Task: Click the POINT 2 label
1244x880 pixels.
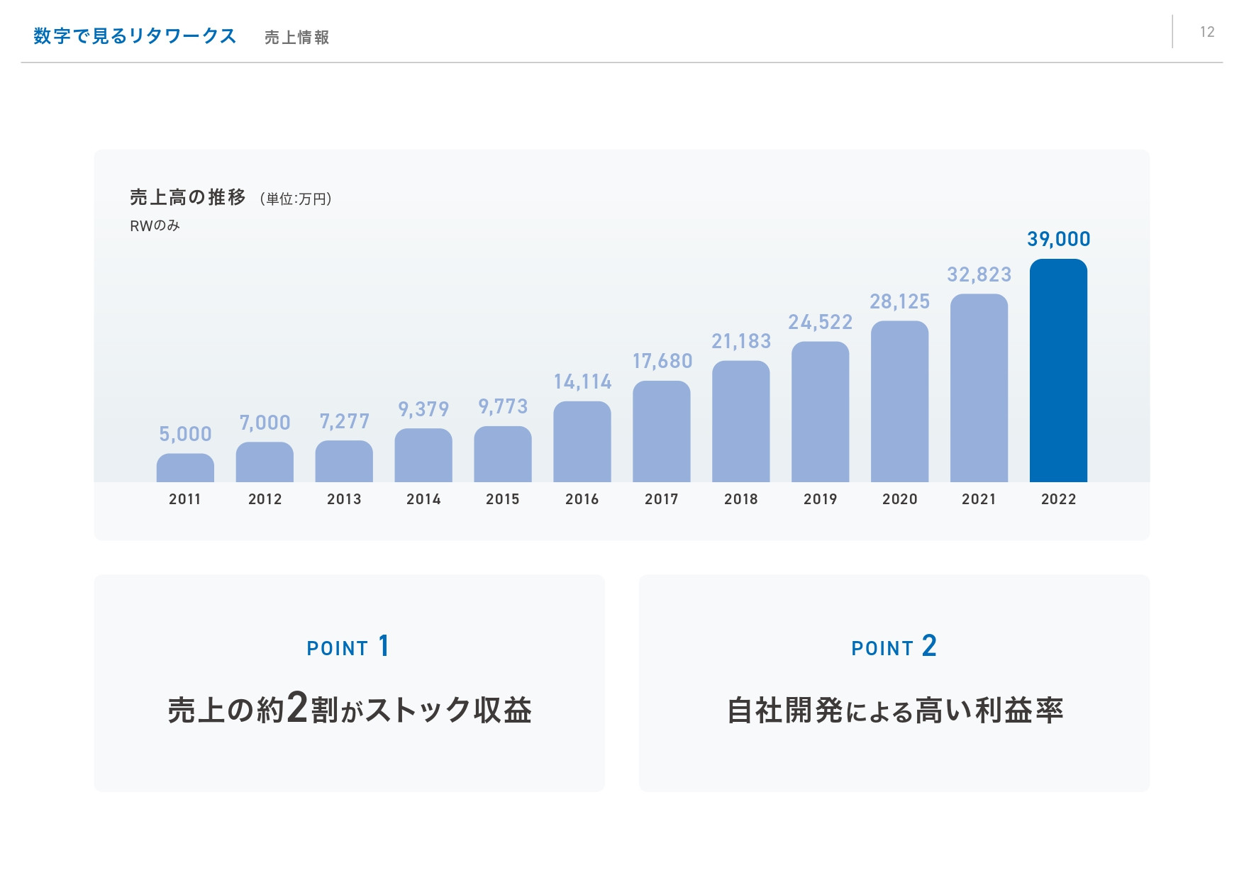Action: click(894, 647)
